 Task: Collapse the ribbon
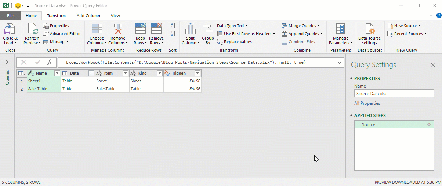click(431, 16)
